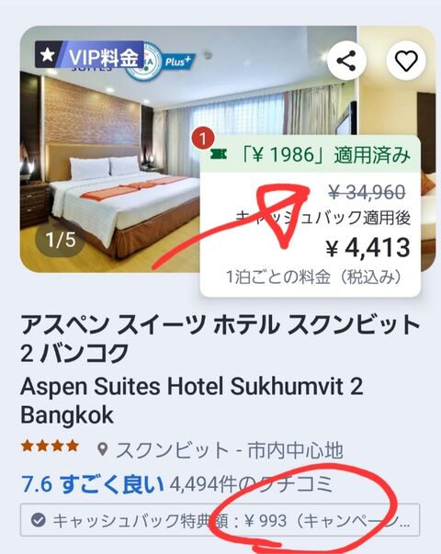Open Aspen Suites Hotel Sukhumvit 2 Bangkok link
Screen dimensions: 441x554
(191, 401)
